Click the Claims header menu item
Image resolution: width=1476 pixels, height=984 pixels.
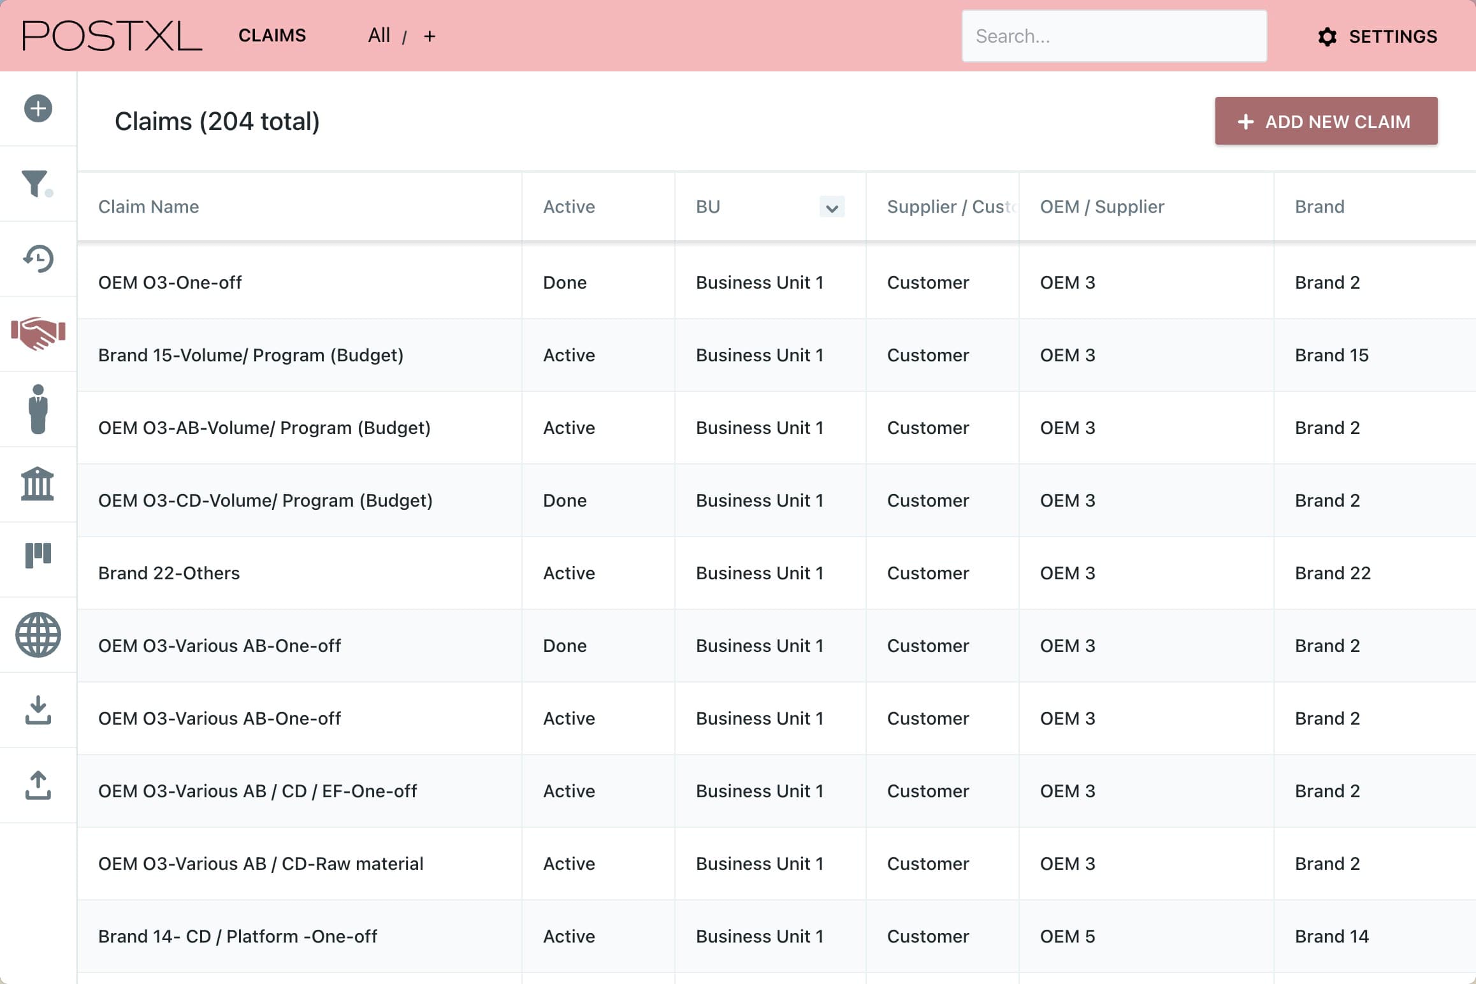(x=272, y=36)
